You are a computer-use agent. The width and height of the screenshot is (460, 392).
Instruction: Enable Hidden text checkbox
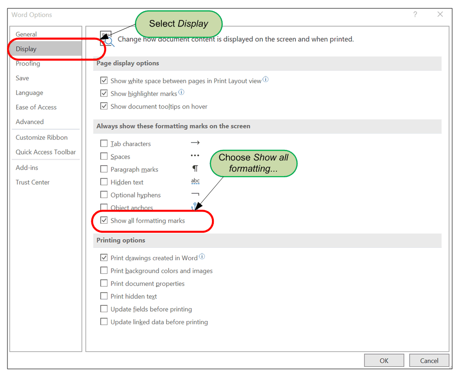(104, 182)
